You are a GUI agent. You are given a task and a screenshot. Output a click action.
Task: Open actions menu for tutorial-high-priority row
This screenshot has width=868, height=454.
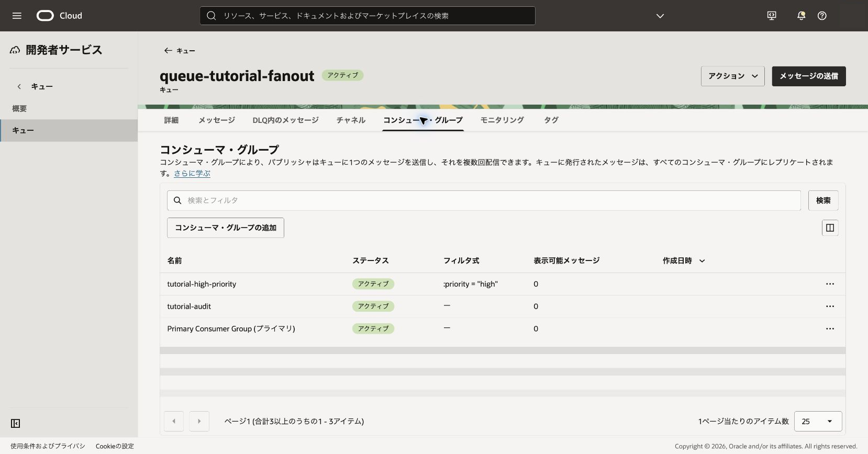click(x=830, y=284)
